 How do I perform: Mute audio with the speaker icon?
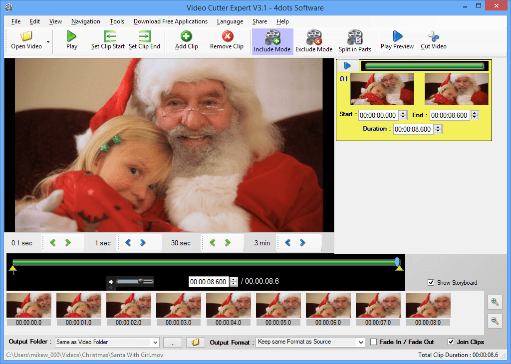tap(110, 281)
